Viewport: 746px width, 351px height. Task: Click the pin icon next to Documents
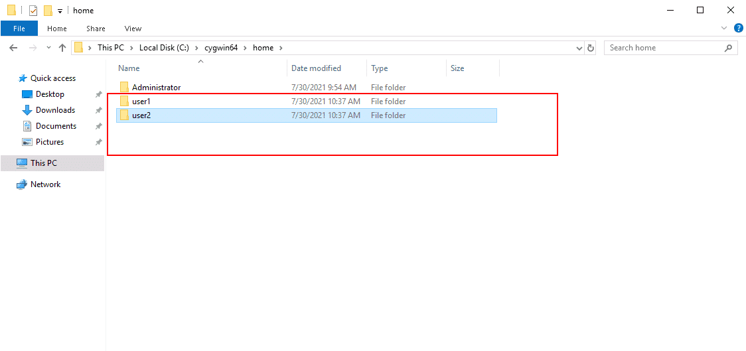tap(98, 127)
